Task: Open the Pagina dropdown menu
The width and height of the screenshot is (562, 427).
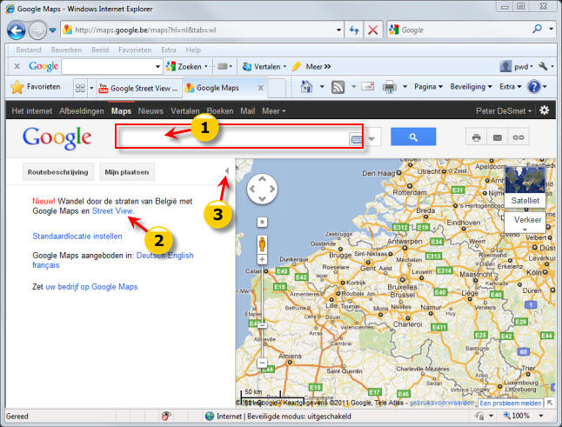Action: pos(429,87)
